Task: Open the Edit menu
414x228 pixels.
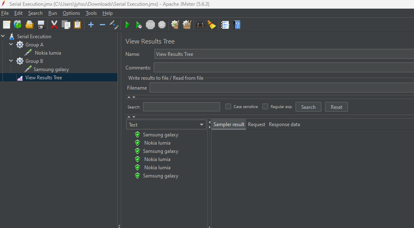Action: click(18, 13)
